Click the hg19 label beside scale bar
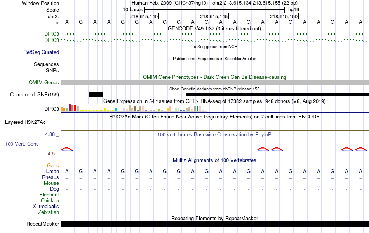This screenshot has height=233, width=369. (x=294, y=10)
